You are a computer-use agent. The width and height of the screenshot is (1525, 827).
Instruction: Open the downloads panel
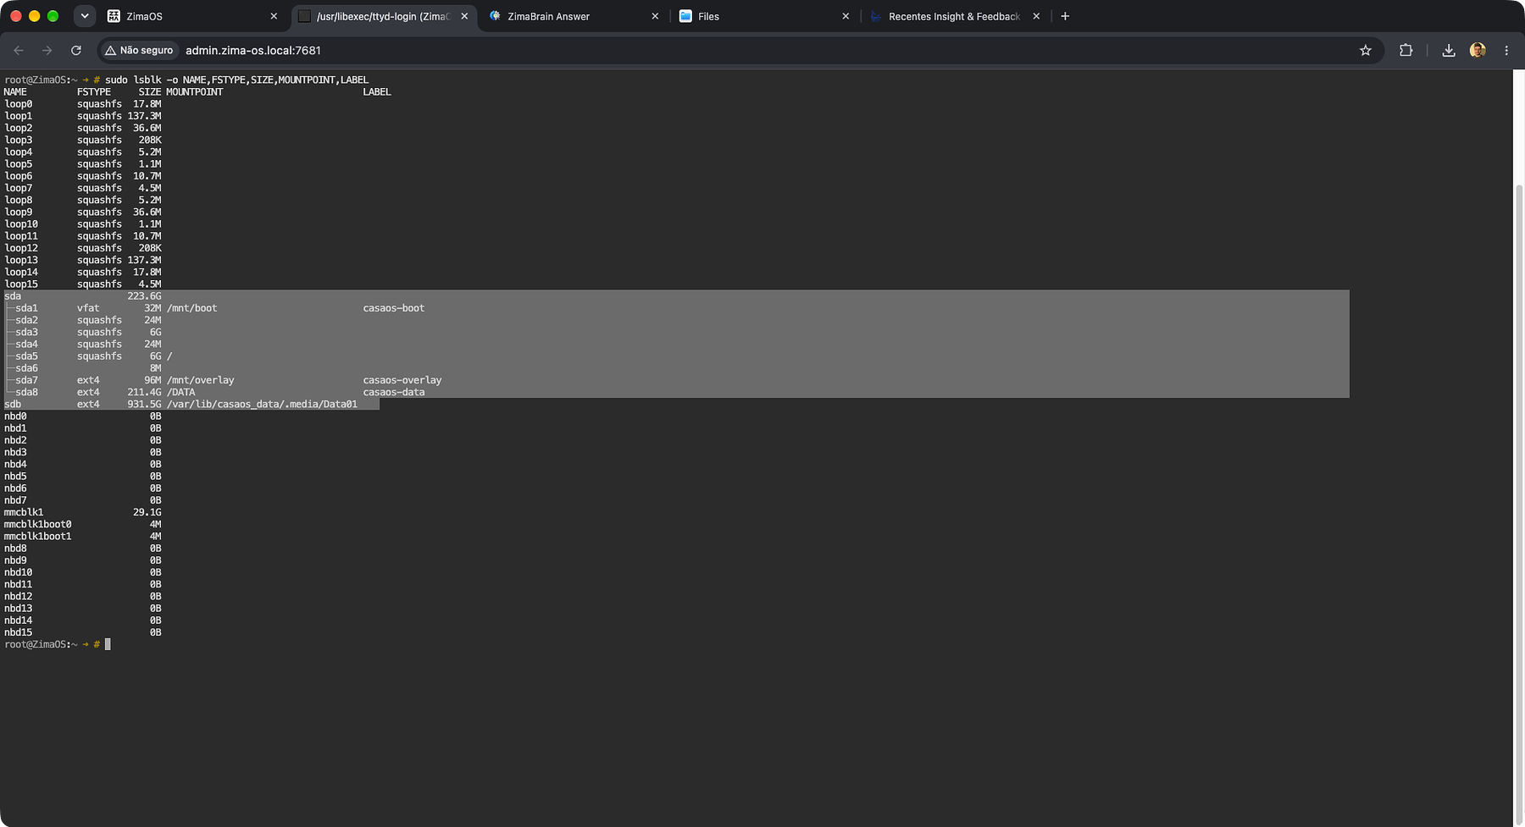[x=1449, y=51]
